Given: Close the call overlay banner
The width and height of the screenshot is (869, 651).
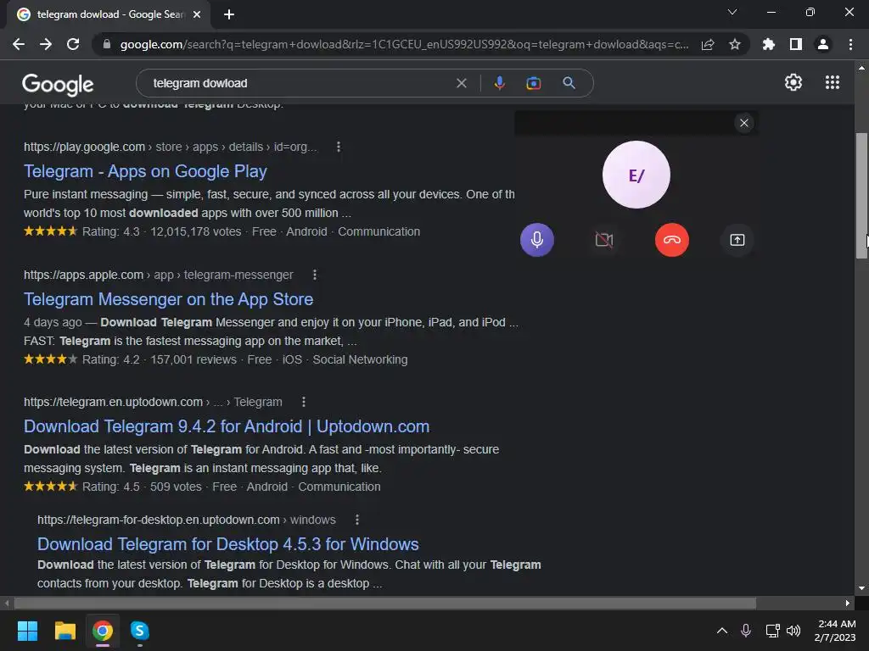Looking at the screenshot, I should tap(744, 123).
